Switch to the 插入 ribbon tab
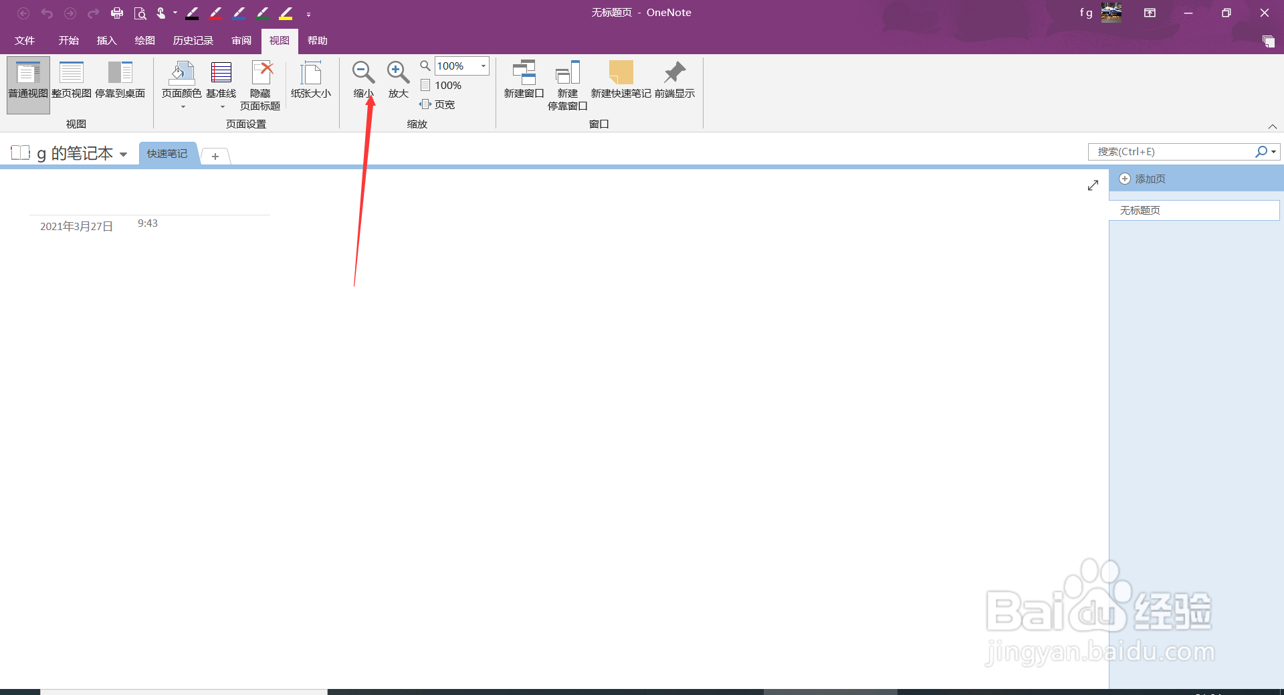 click(x=107, y=41)
